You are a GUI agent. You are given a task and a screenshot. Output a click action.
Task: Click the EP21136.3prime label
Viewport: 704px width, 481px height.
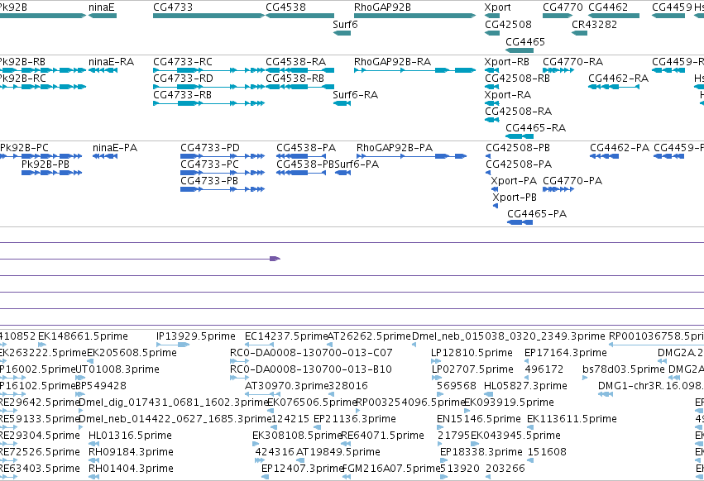click(355, 419)
